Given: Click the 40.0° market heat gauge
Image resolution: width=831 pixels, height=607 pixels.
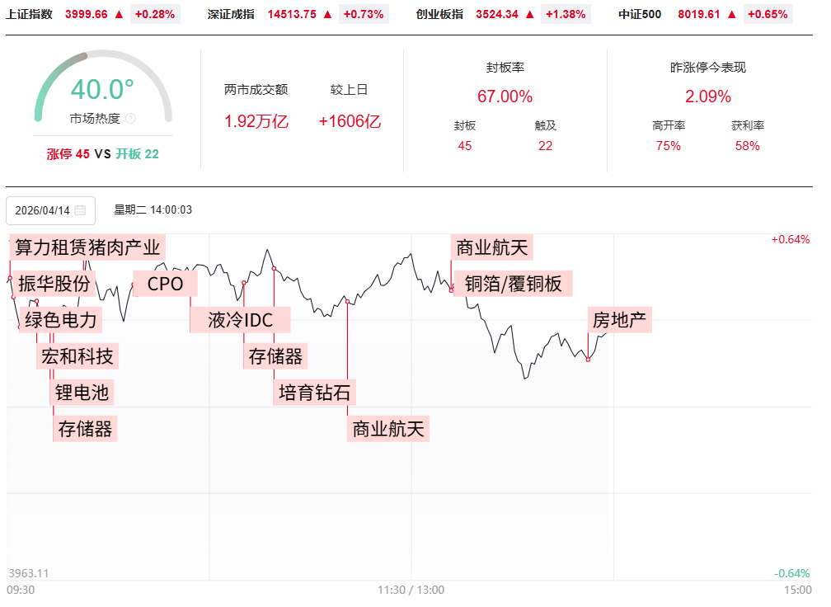Looking at the screenshot, I should (102, 88).
